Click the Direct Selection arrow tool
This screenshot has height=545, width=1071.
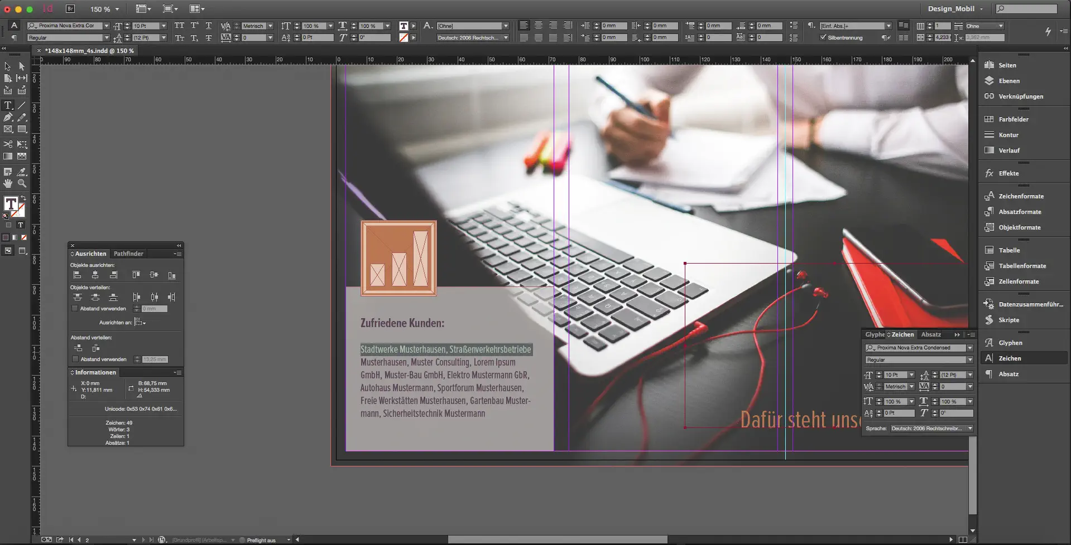pos(22,66)
